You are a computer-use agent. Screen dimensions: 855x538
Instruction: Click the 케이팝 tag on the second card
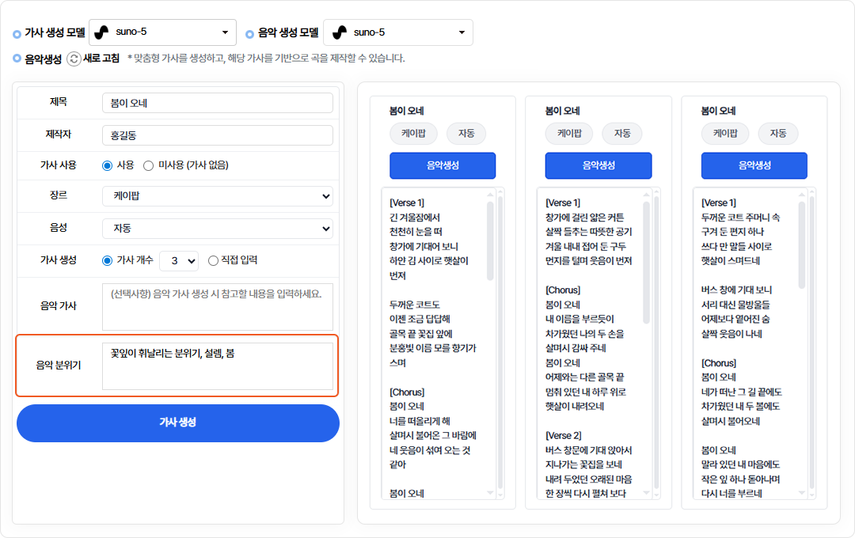[x=569, y=134]
